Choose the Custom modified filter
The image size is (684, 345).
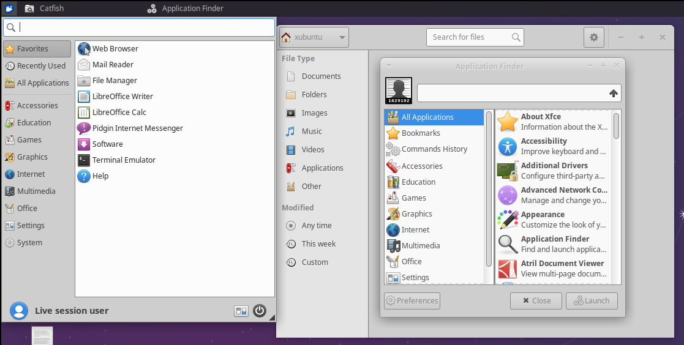pyautogui.click(x=314, y=262)
